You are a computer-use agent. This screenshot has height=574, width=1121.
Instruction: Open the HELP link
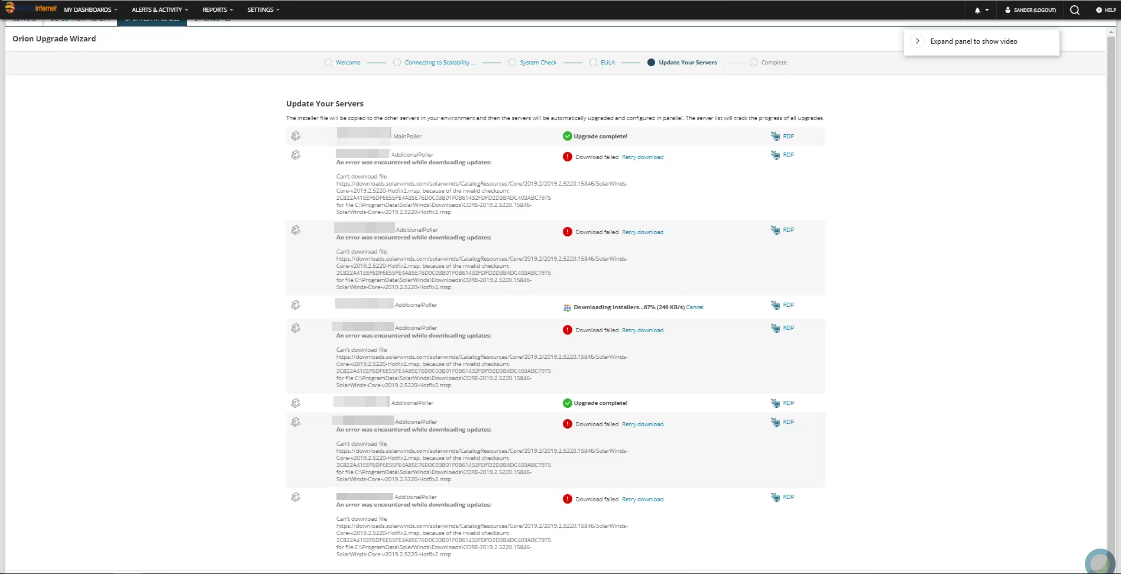click(1106, 10)
